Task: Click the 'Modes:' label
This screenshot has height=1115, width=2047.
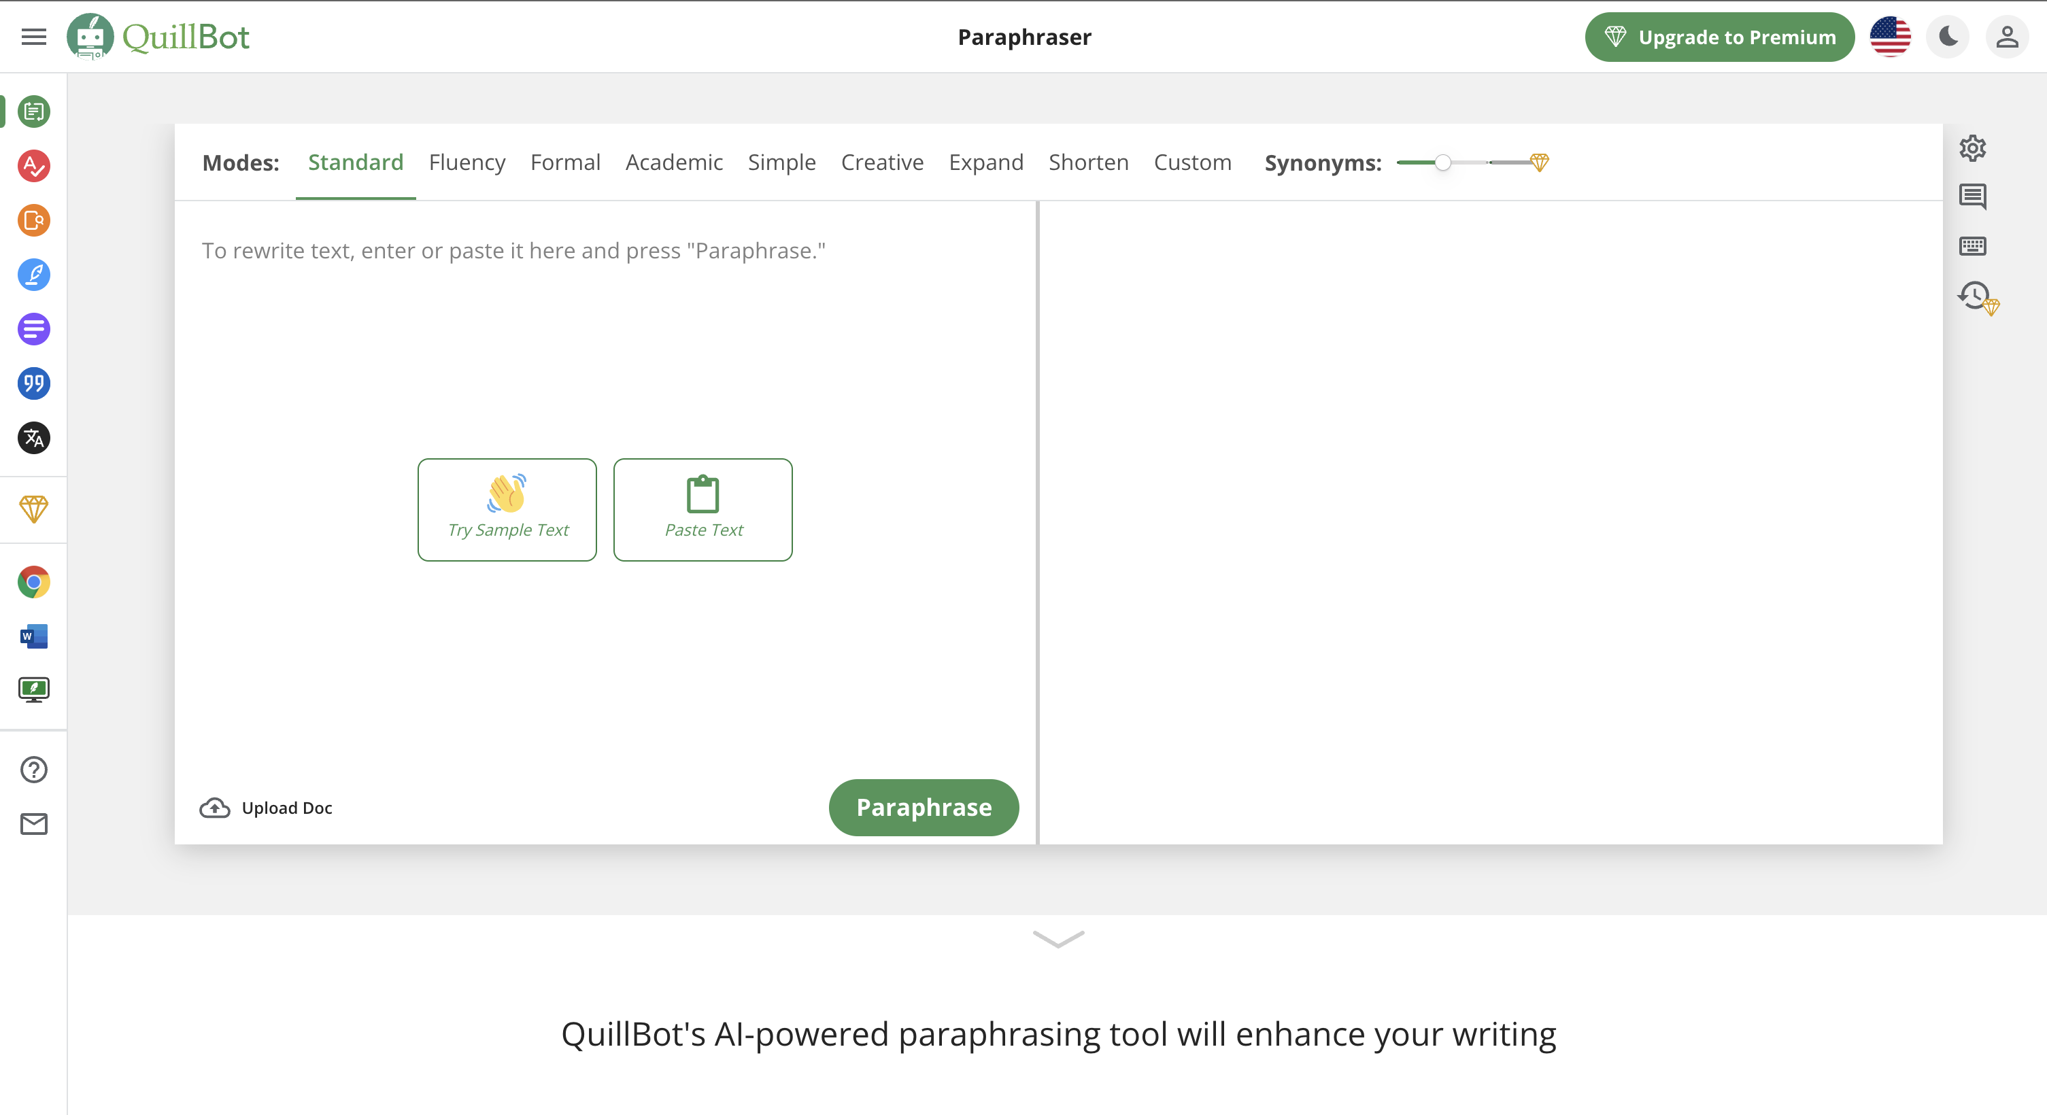Action: 241,162
